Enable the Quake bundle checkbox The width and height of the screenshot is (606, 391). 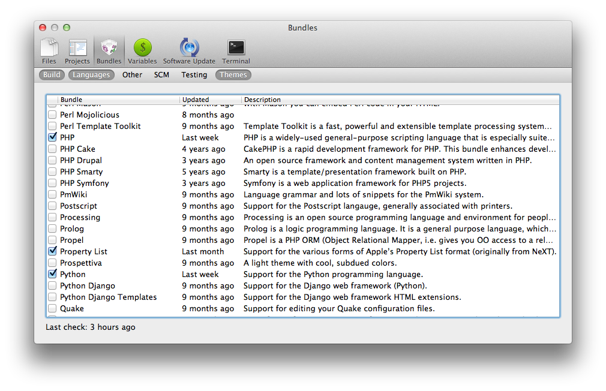[x=52, y=308]
